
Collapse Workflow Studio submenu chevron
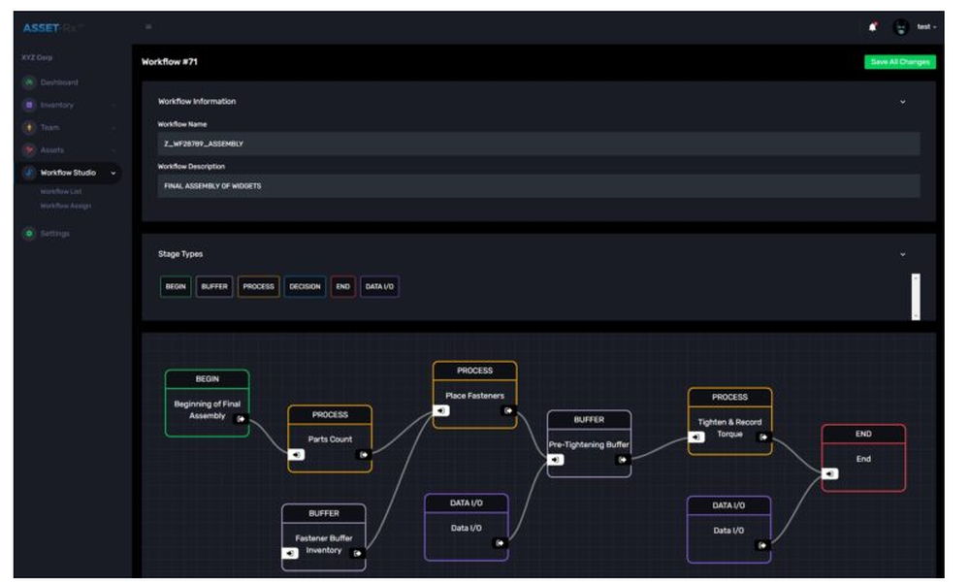tap(113, 174)
